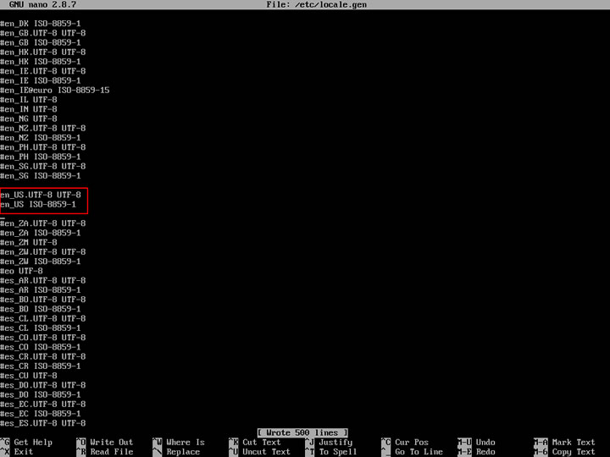Click the '^K Cut Text' shortcut
The height and width of the screenshot is (457, 610).
255,443
